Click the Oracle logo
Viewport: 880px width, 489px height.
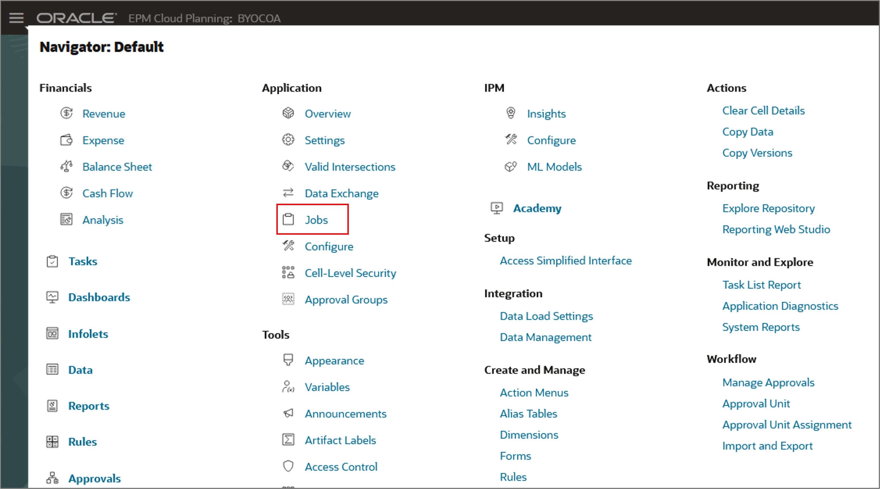(76, 18)
